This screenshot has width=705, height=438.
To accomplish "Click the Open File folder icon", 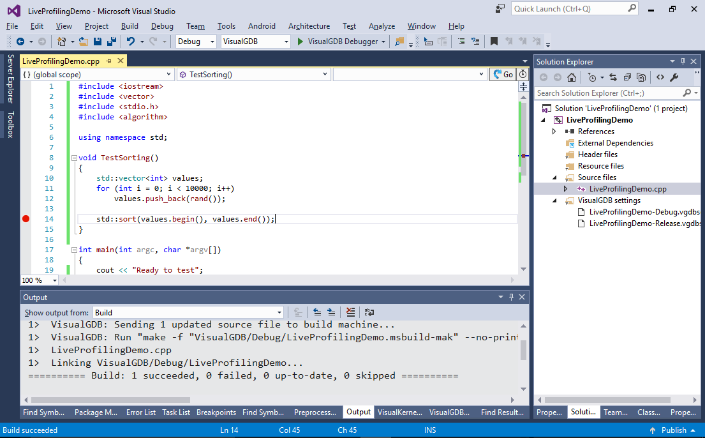I will 84,42.
